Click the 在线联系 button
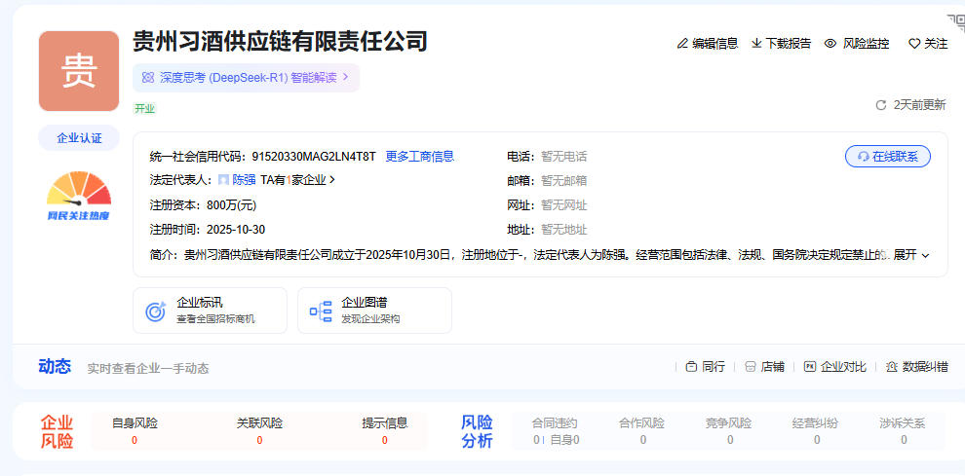 coord(887,156)
